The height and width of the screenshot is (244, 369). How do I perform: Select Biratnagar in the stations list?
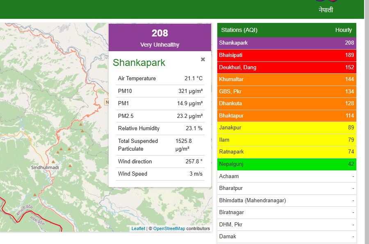tap(286, 212)
